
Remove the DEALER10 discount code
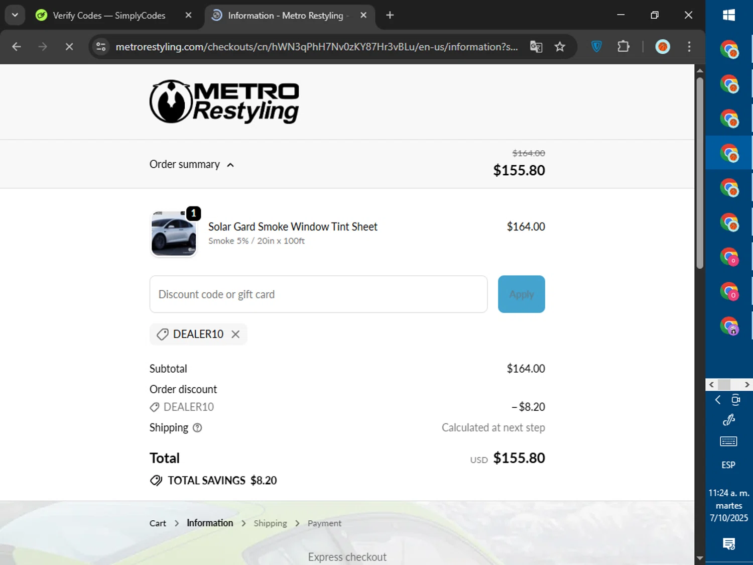point(235,334)
